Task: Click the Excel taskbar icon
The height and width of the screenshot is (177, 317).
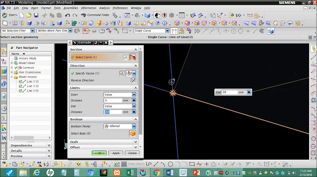Action: click(x=130, y=173)
